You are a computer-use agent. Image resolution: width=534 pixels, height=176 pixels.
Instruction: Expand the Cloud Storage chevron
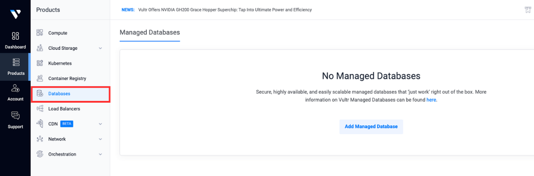pyautogui.click(x=100, y=48)
